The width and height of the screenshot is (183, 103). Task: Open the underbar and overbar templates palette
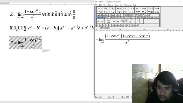[x=132, y=11]
